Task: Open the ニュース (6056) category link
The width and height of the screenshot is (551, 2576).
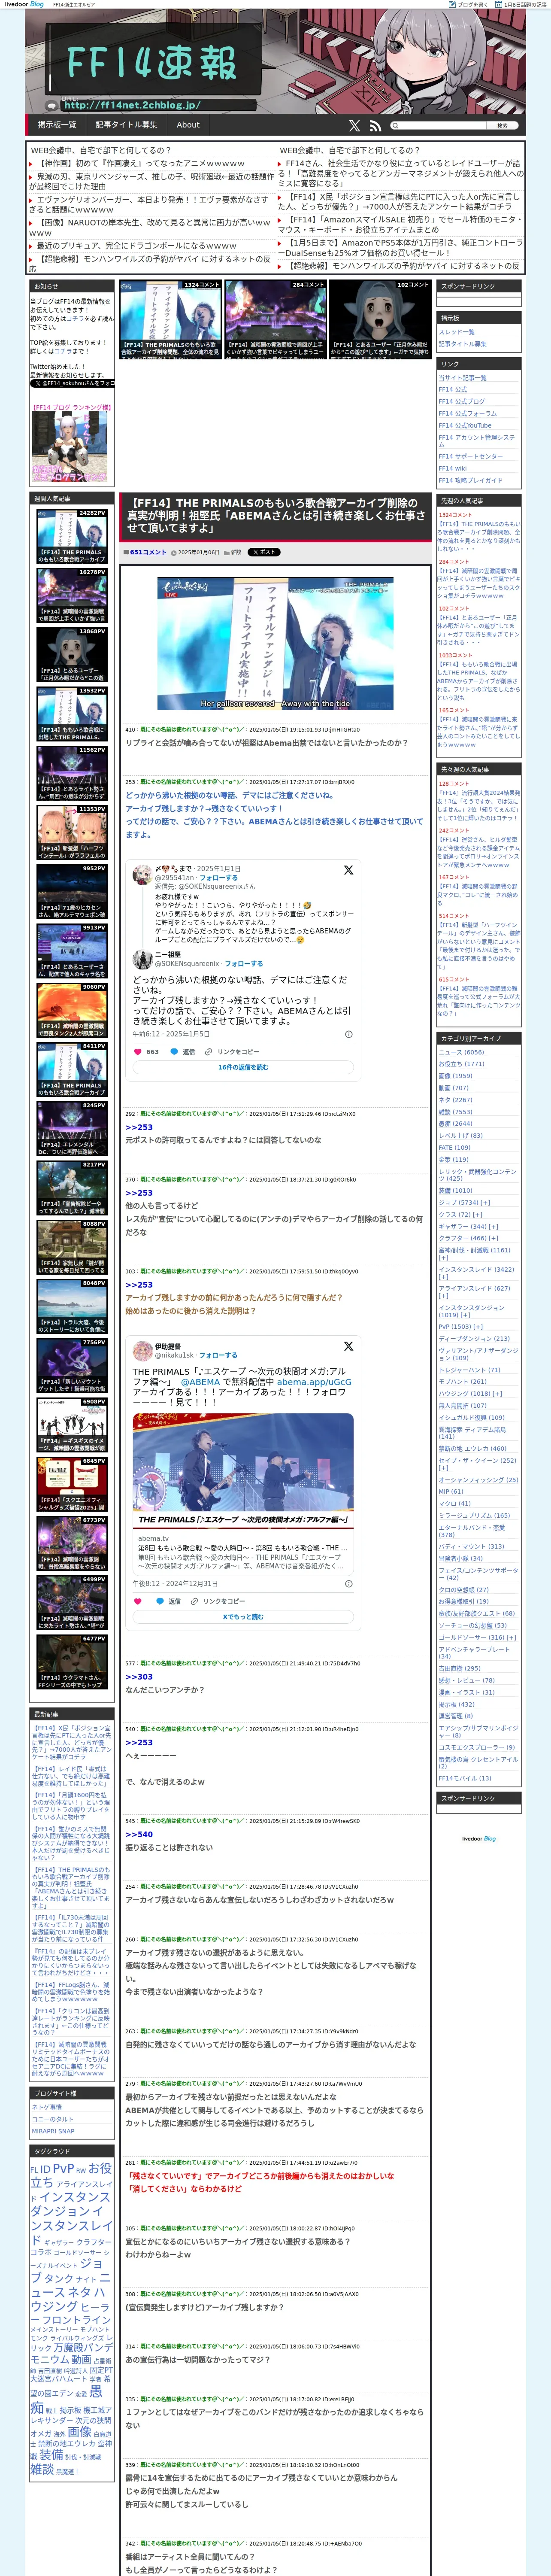Action: [x=461, y=1052]
